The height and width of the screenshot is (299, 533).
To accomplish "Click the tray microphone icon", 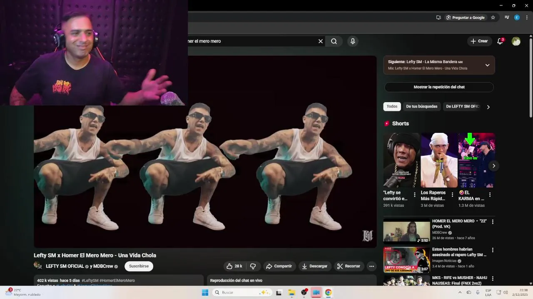I will click(478, 292).
